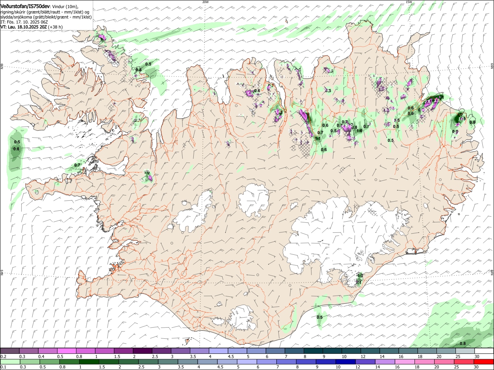
Task: Click the 'Veðurstofan/IS750dev' title text
Action: coord(25,6)
